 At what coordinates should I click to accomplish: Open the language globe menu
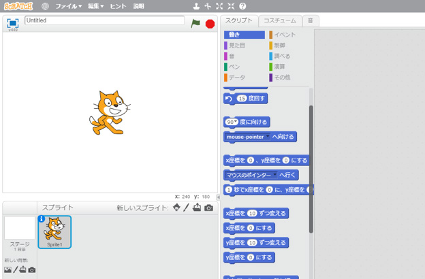(x=45, y=6)
